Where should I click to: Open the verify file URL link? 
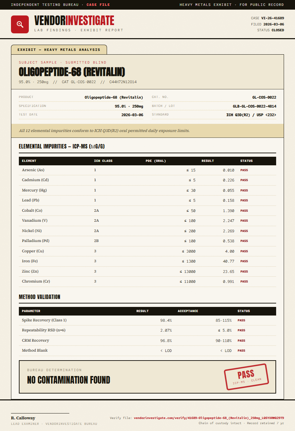[209, 418]
